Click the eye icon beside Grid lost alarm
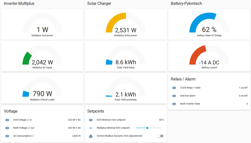Viewport: 251px width, 143px height. [x=174, y=96]
